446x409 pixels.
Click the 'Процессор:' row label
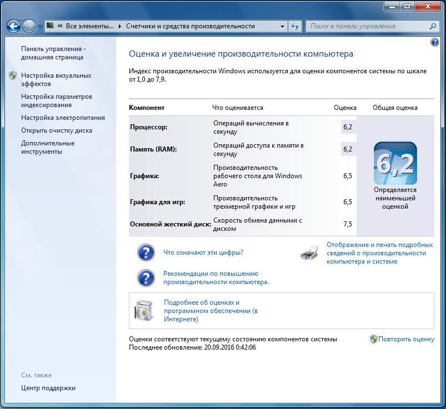coord(149,127)
